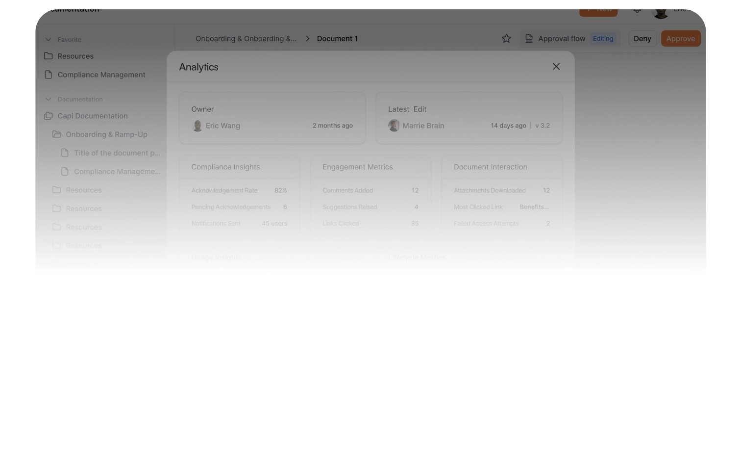Click the Resources folder icon under Favorite
The image size is (741, 466).
coord(49,56)
